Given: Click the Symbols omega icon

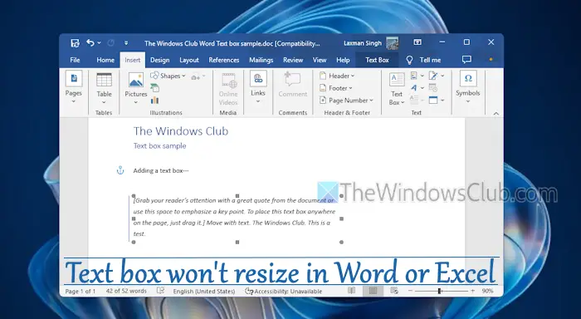Looking at the screenshot, I should (468, 79).
